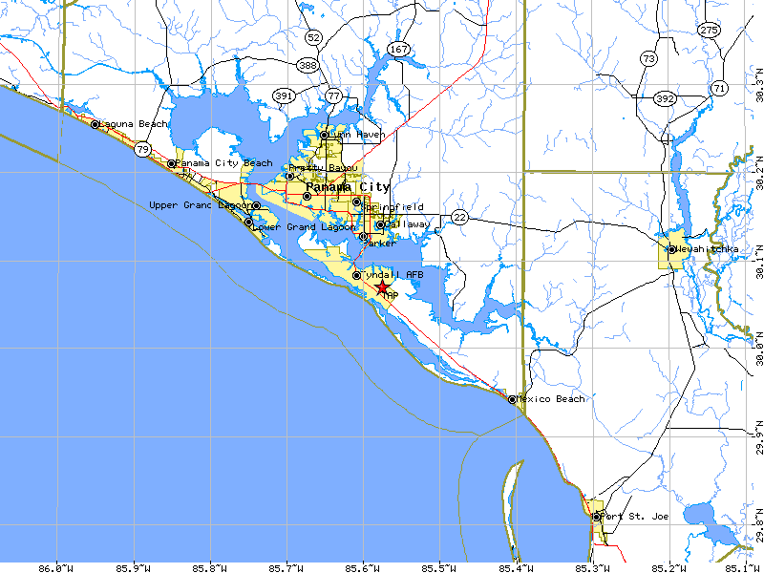Click the red star airport marker
Viewport: 764px width, 573px height.
383,287
